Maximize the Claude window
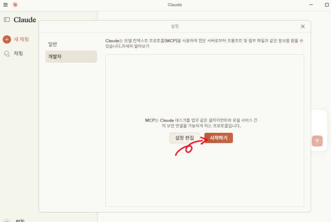Screen dimensions: 331x222 [327, 5]
